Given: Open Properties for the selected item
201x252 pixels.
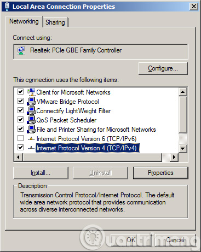Looking at the screenshot, I should 160,173.
